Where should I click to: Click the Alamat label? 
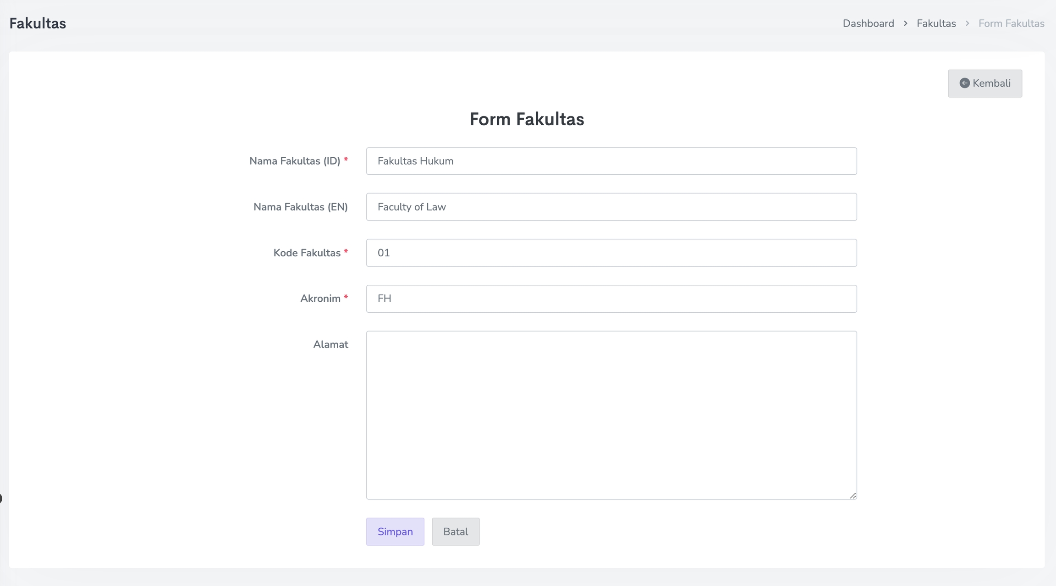tap(330, 344)
